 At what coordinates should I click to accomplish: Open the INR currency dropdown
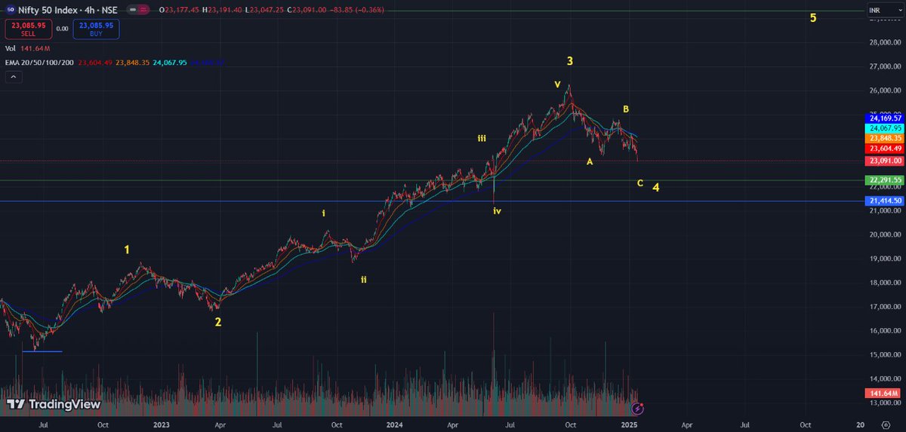click(884, 11)
